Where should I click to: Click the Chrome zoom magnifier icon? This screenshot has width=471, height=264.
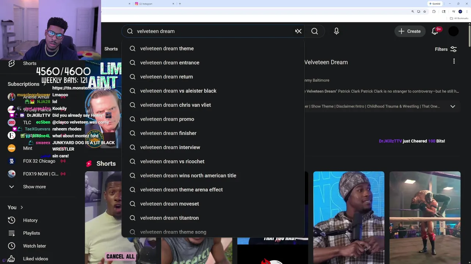tap(413, 12)
